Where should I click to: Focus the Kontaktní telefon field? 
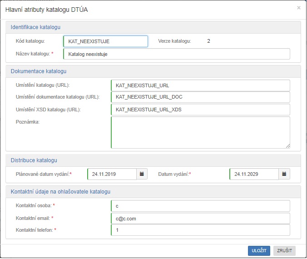tap(200, 230)
